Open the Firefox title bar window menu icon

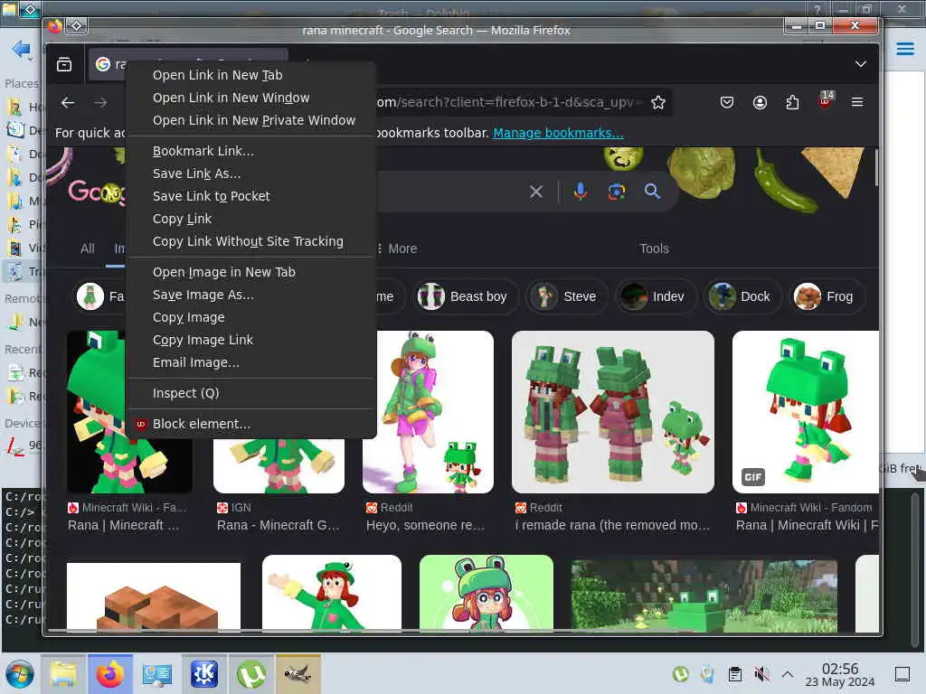[76, 25]
